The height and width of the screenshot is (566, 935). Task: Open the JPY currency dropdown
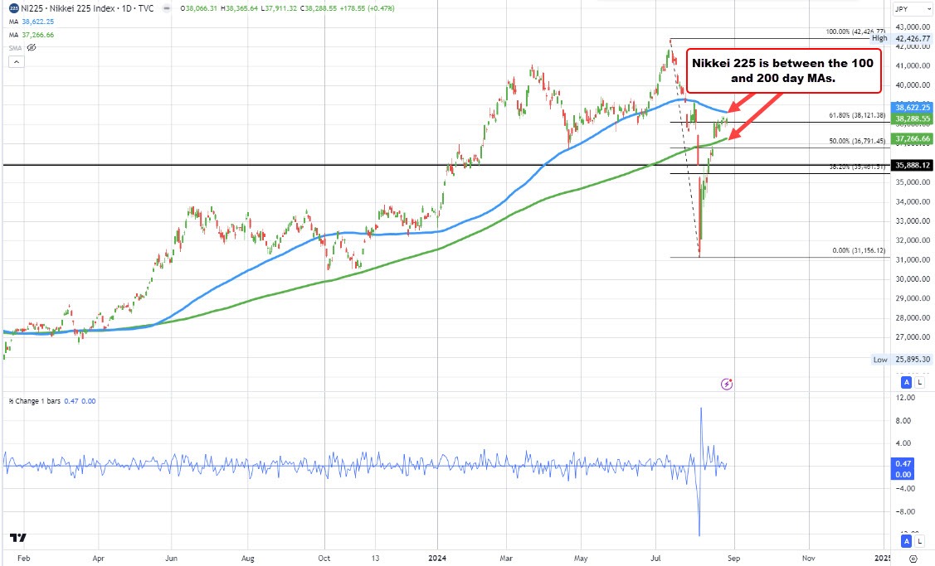(912, 10)
